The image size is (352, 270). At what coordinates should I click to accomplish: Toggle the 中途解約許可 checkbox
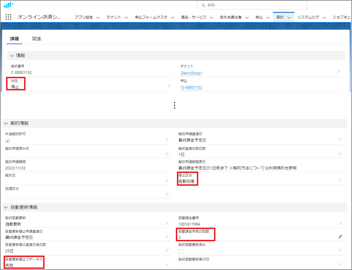coord(8,141)
